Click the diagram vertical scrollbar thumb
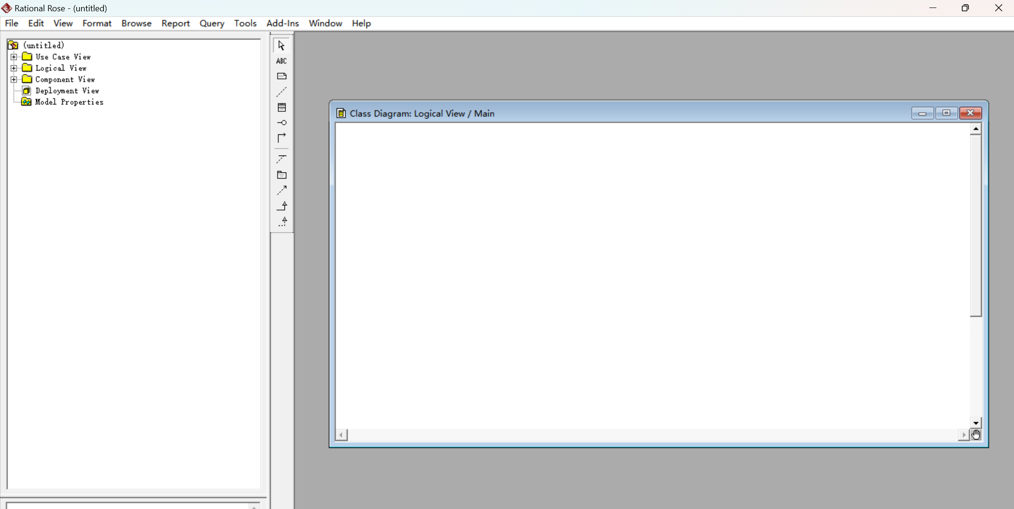The width and height of the screenshot is (1014, 509). coord(976,226)
